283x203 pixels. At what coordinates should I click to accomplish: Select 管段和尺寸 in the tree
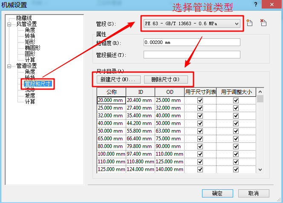pos(38,84)
